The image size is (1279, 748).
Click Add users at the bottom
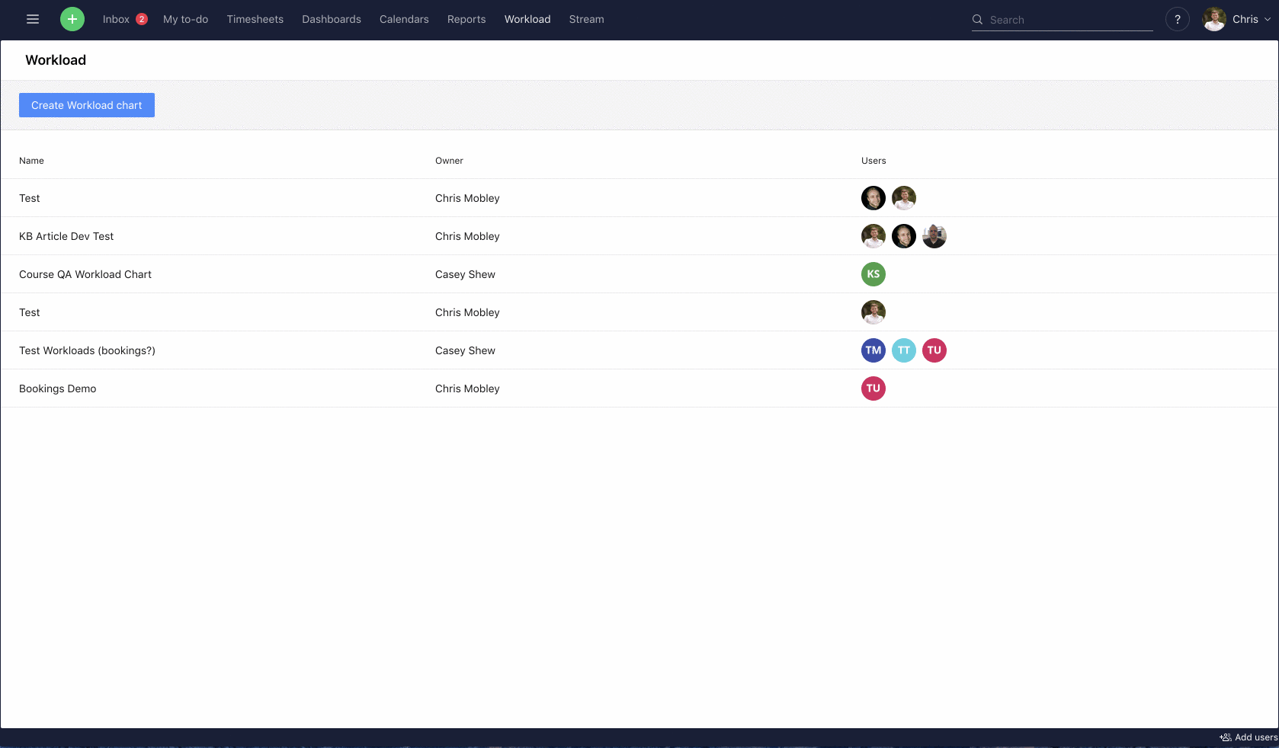point(1249,737)
